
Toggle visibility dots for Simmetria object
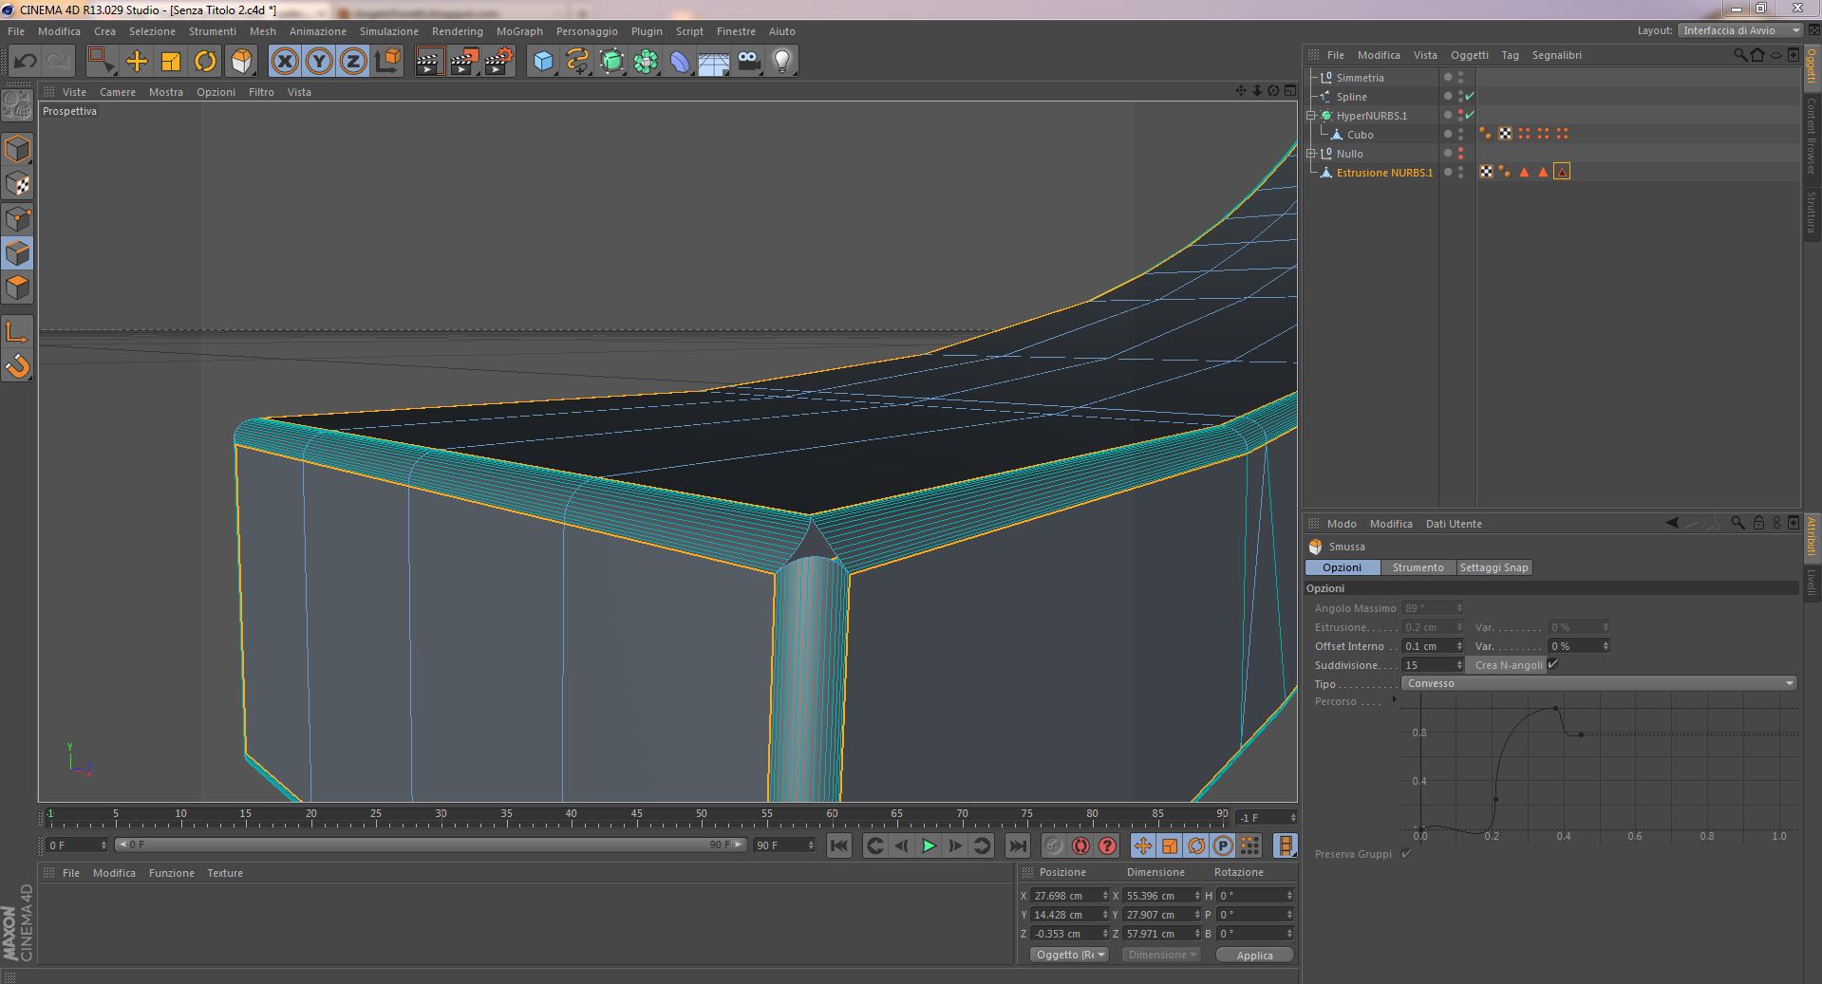[1460, 78]
